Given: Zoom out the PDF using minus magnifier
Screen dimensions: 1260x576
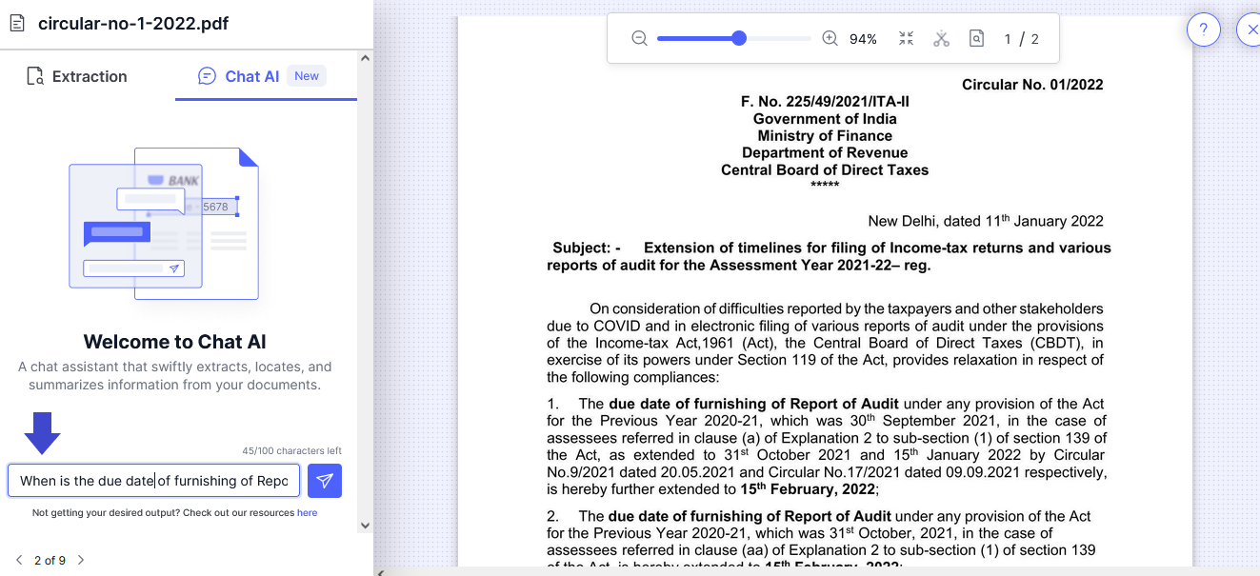Looking at the screenshot, I should (639, 38).
